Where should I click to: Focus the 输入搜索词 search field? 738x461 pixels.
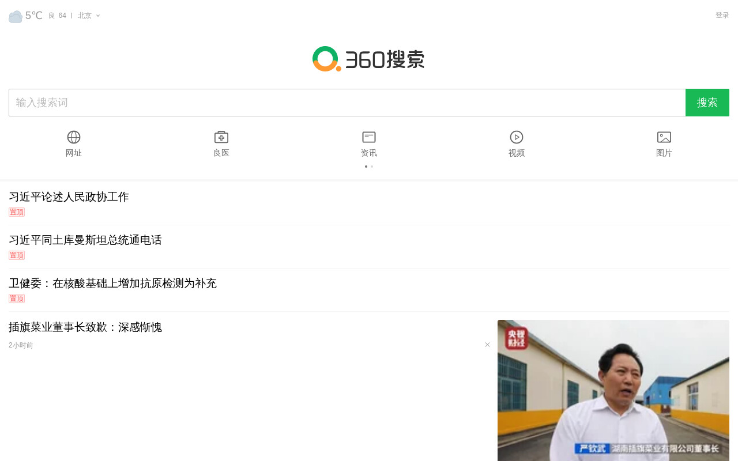point(347,103)
